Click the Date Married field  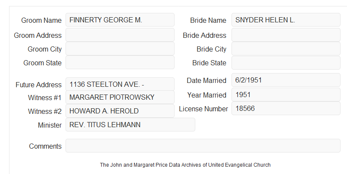(286, 80)
